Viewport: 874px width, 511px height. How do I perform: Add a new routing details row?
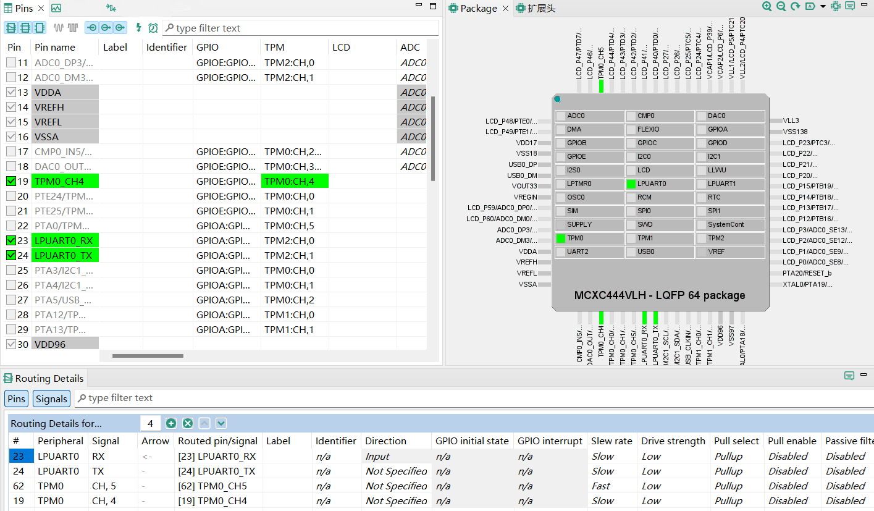pos(171,423)
